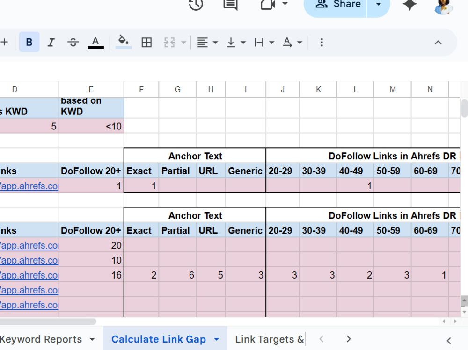Open text rotation options

pyautogui.click(x=287, y=42)
